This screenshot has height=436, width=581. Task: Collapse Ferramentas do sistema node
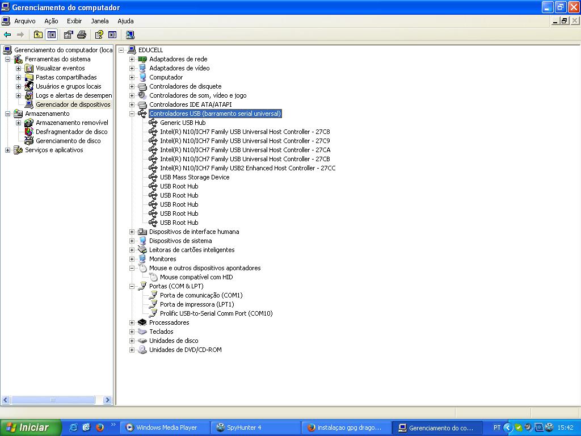[x=8, y=59]
